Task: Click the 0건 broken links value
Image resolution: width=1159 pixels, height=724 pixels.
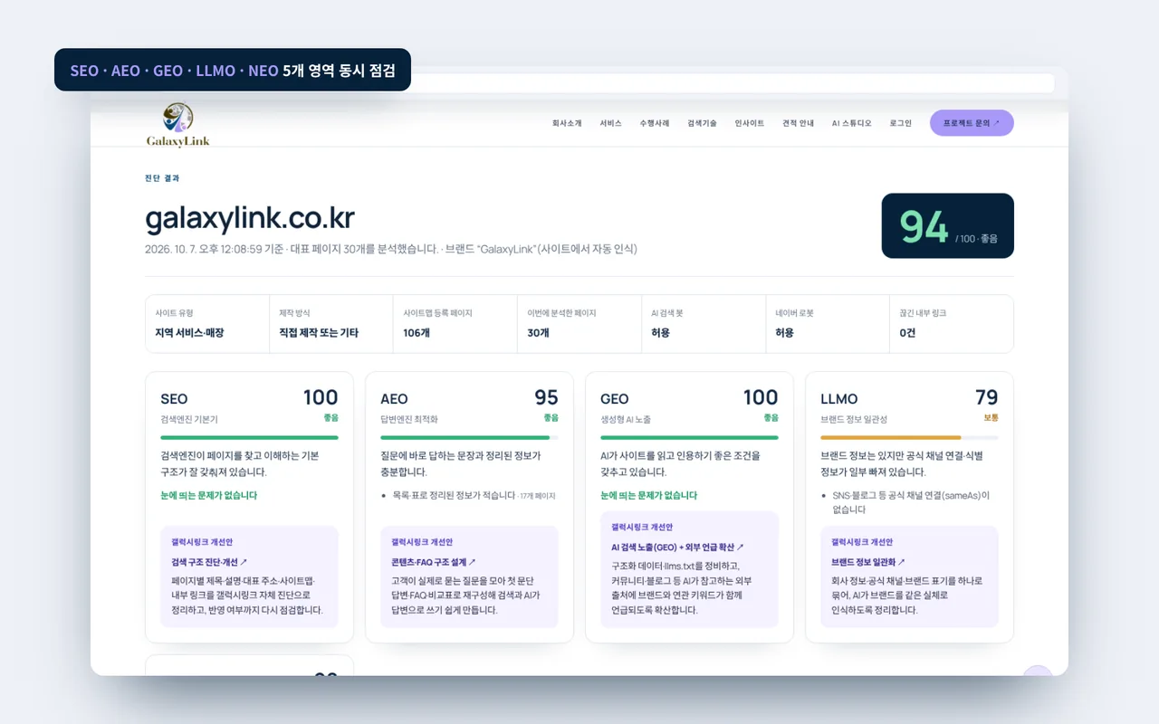Action: click(x=908, y=333)
